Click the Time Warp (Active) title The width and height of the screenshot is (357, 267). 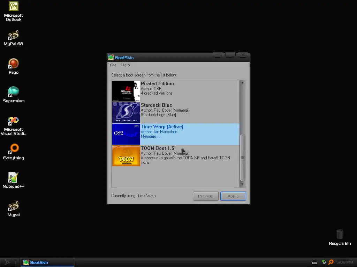(x=162, y=127)
